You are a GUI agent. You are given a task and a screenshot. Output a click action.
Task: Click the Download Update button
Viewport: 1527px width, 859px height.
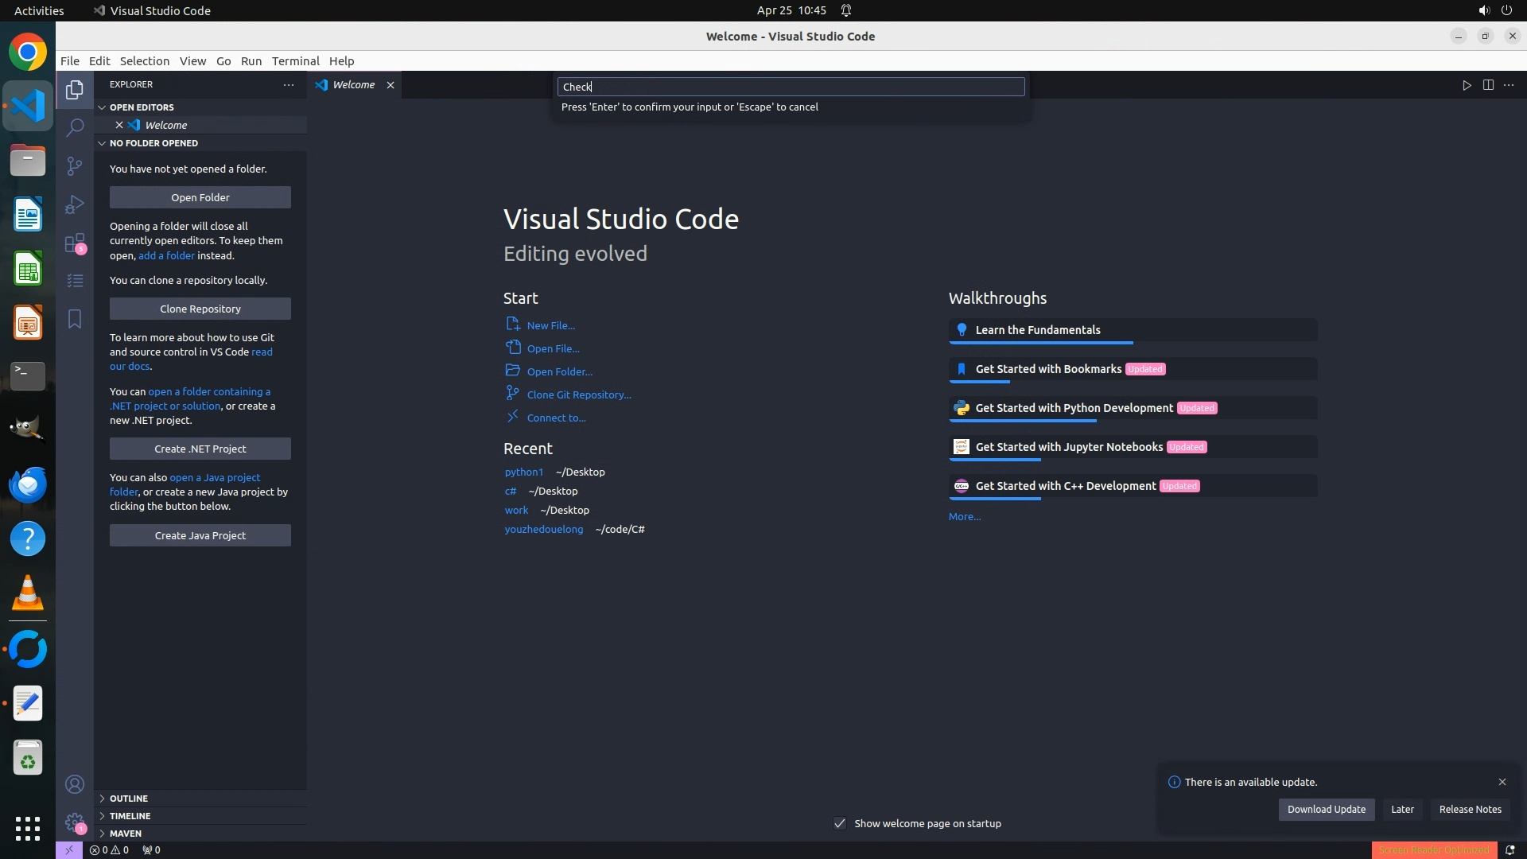[x=1326, y=809]
